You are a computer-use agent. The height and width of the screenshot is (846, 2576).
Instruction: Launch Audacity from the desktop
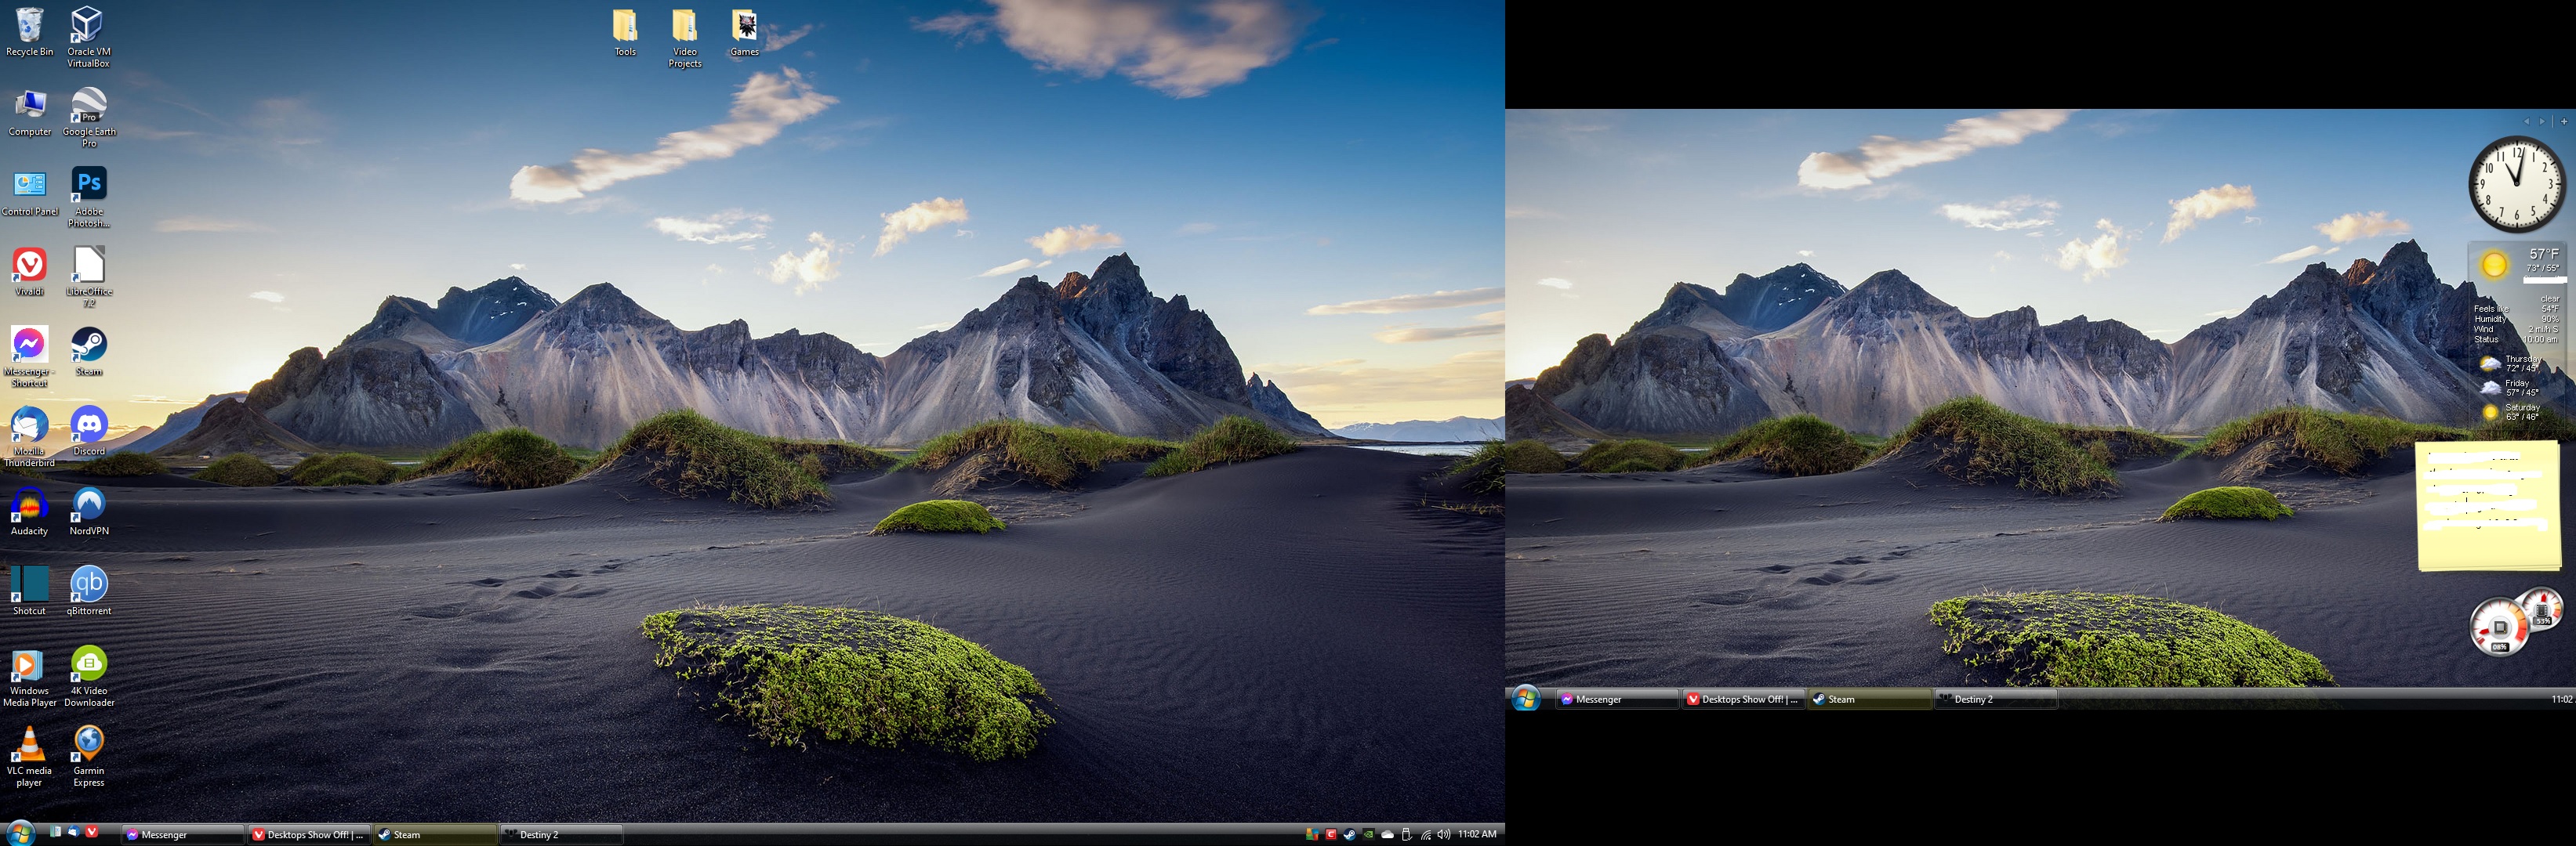pos(29,504)
